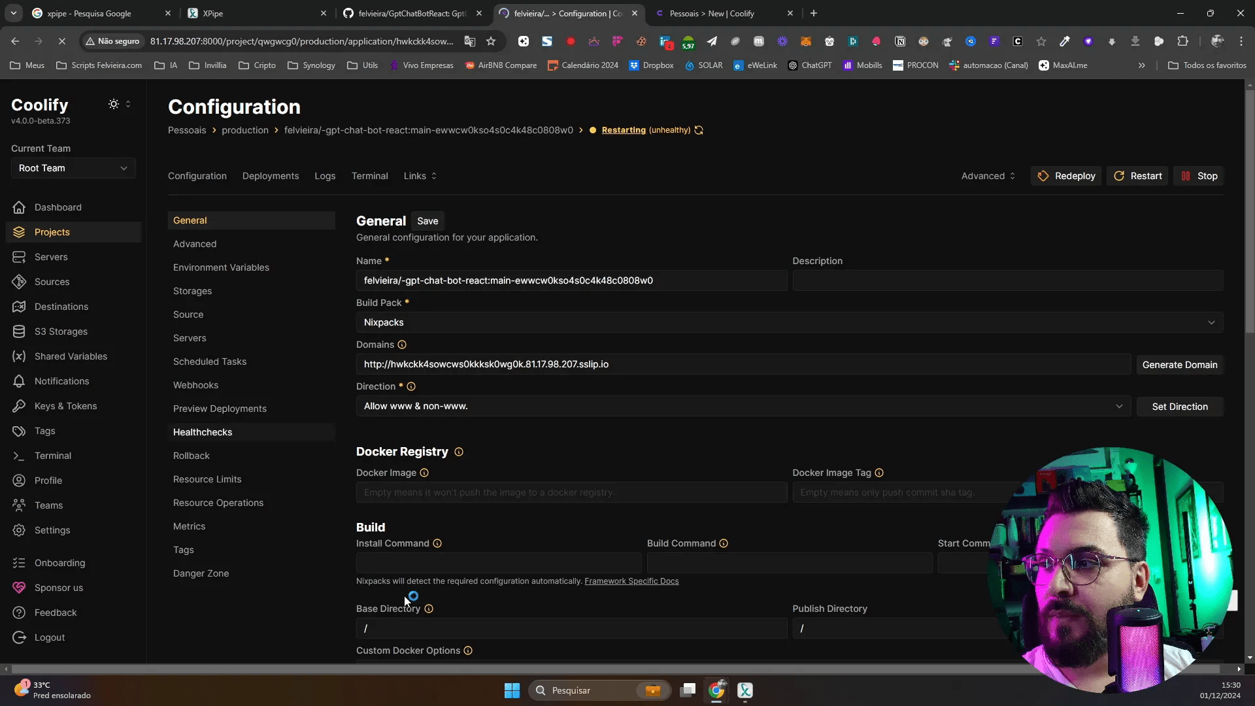Click the Tags icon in sidebar

click(19, 431)
